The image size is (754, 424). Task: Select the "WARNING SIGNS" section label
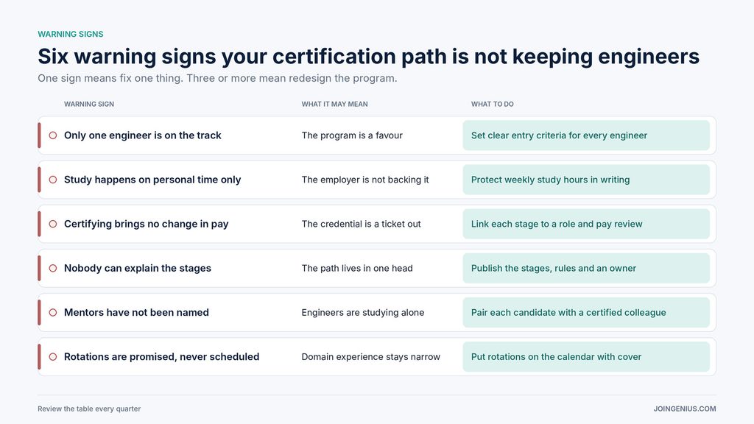[x=71, y=34]
